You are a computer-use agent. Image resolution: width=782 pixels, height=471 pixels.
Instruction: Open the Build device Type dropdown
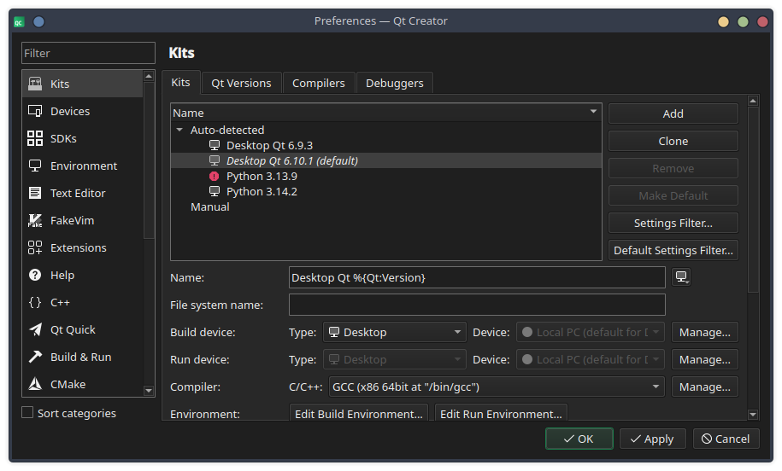tap(395, 332)
